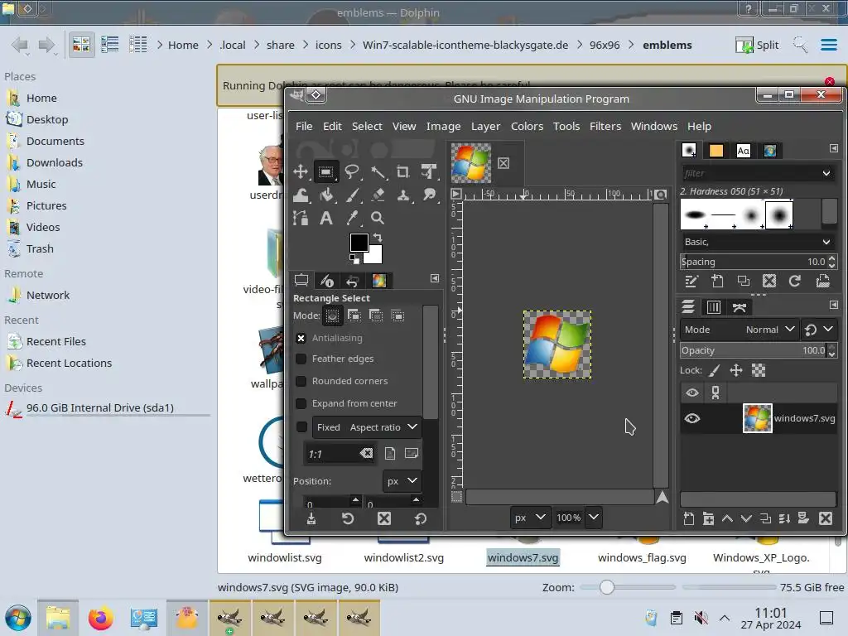This screenshot has height=636, width=848.
Task: Switch to the Patterns tab
Action: pos(716,151)
